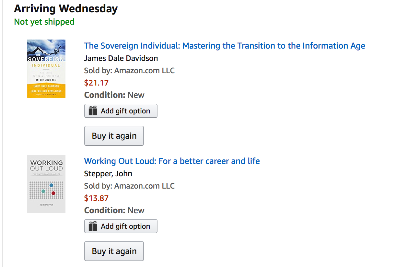Click the Arriving Wednesday heading

(x=66, y=9)
